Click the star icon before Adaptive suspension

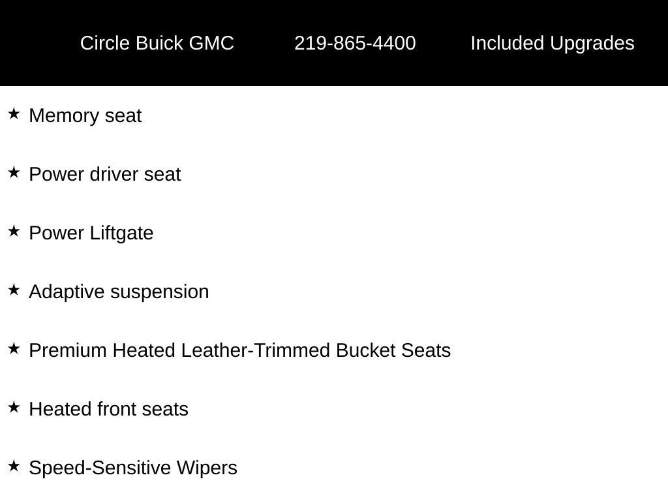pyautogui.click(x=14, y=290)
